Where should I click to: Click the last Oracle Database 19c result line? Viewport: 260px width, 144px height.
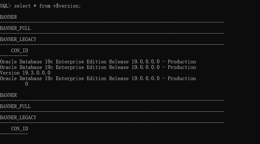point(98,78)
